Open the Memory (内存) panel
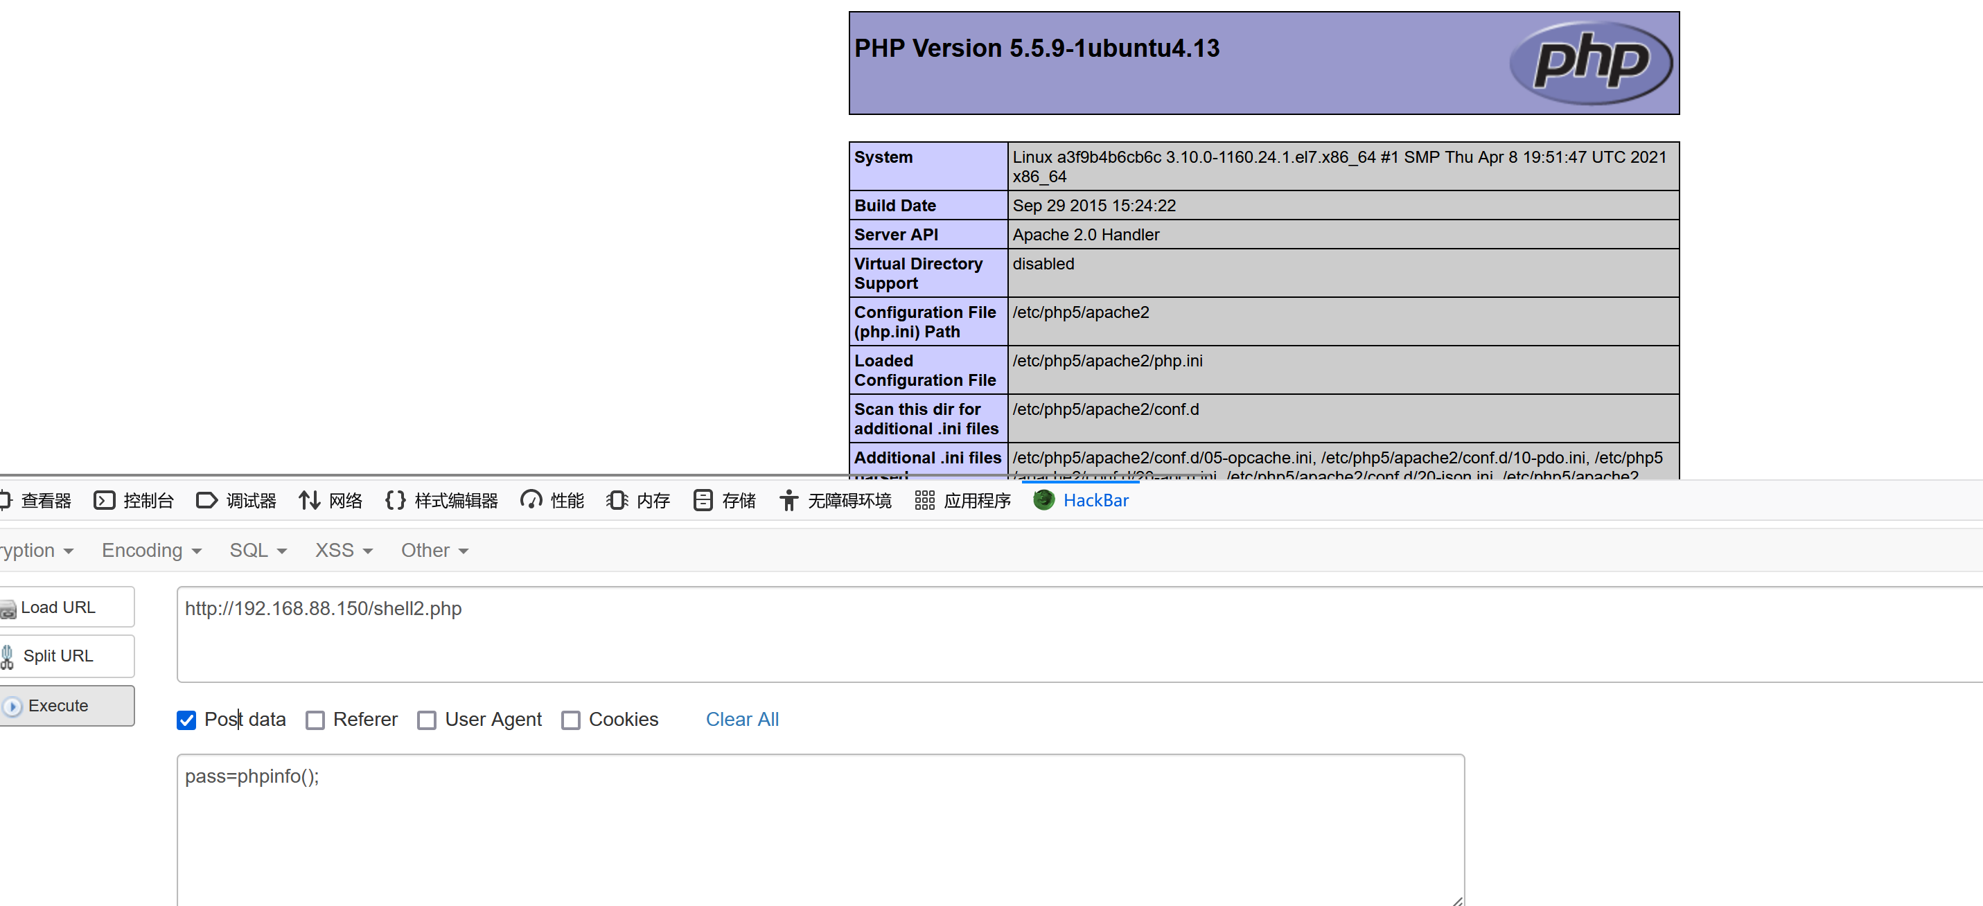 click(637, 500)
